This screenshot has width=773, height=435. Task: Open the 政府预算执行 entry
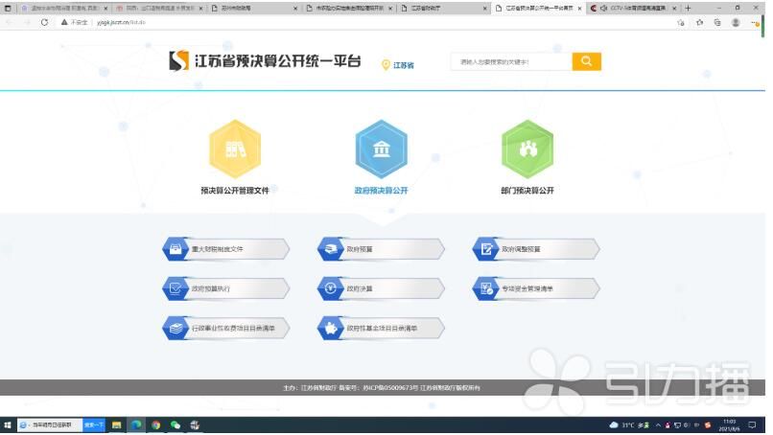225,288
